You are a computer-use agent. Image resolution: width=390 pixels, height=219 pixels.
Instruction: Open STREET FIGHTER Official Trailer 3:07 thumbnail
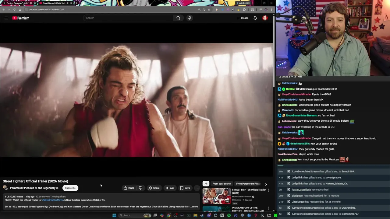(x=217, y=196)
